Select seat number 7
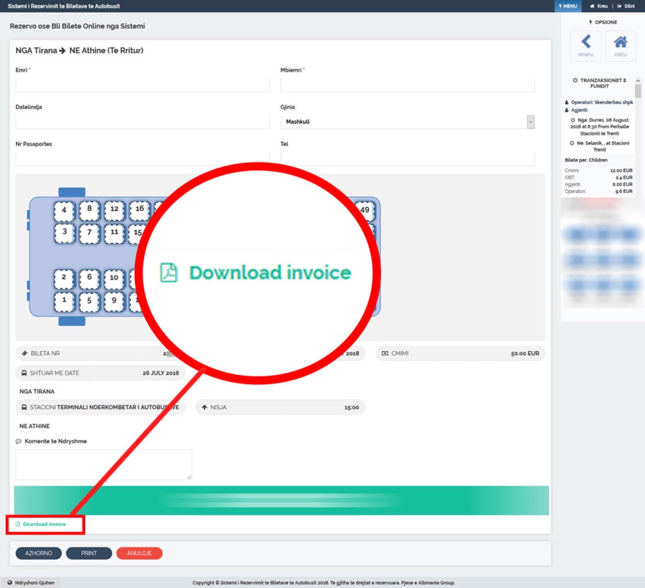Image resolution: width=645 pixels, height=588 pixels. 89,233
